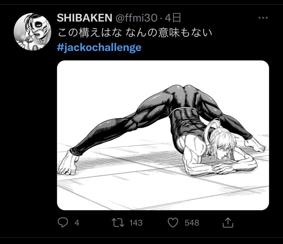This screenshot has height=244, width=283.
Task: Click the reply speech bubble icon
Action: tap(63, 223)
